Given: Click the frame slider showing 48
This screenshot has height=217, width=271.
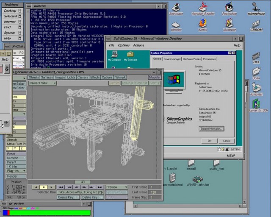Looking at the screenshot, I should [83, 182].
